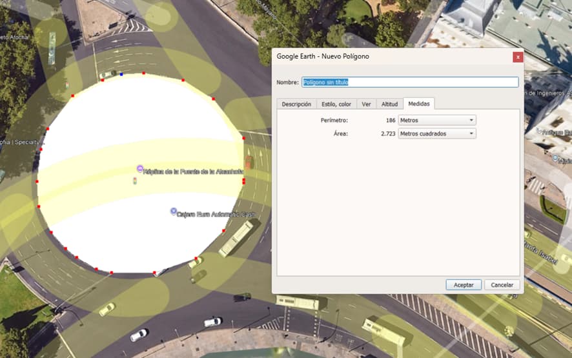Switch to the Estilo, color tab

point(336,104)
